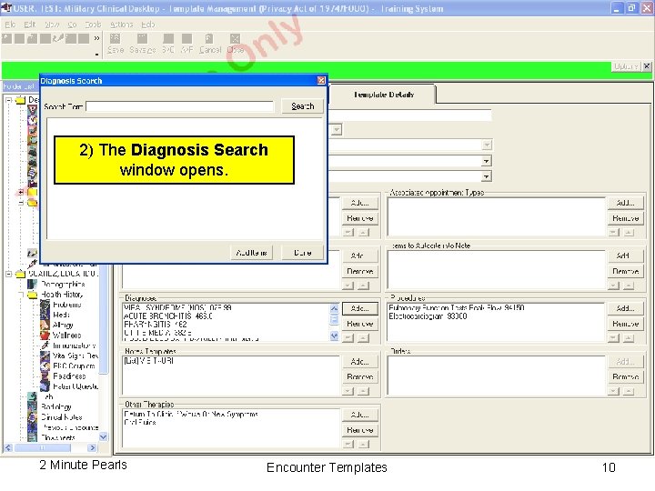Select PHARYNGITIS diagnosis row

(156, 325)
